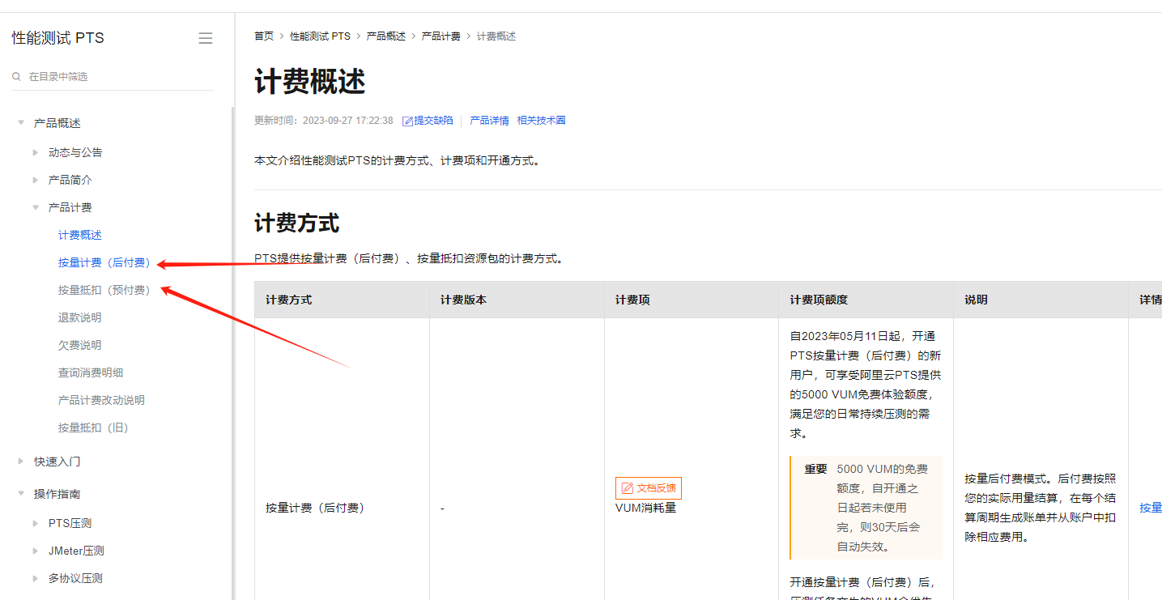Expand the PTS压测 tree node
Image resolution: width=1162 pixels, height=600 pixels.
(36, 523)
